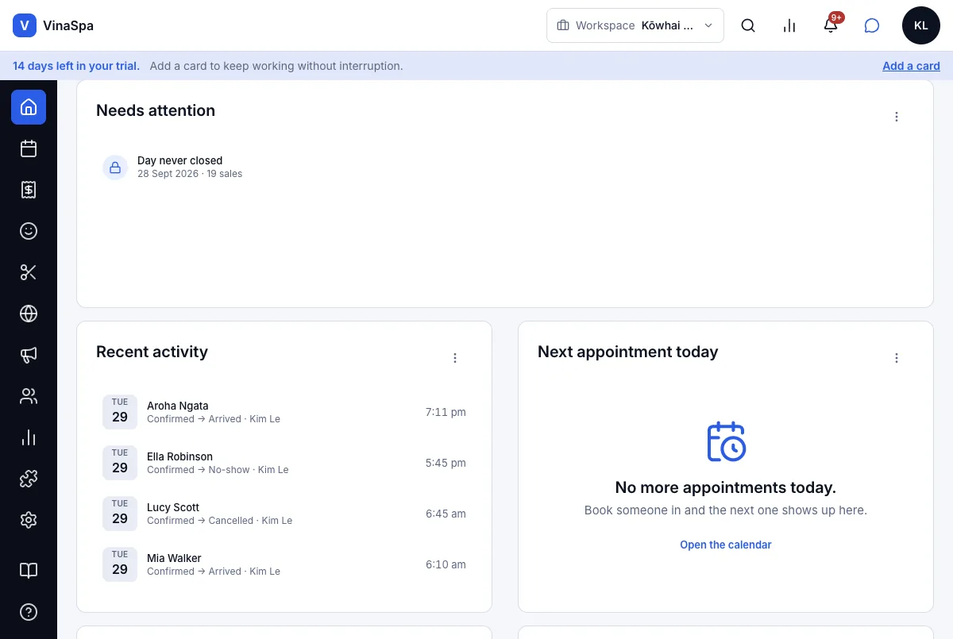Click the "14 days left in your trial." text
Image resolution: width=953 pixels, height=639 pixels.
pyautogui.click(x=76, y=66)
